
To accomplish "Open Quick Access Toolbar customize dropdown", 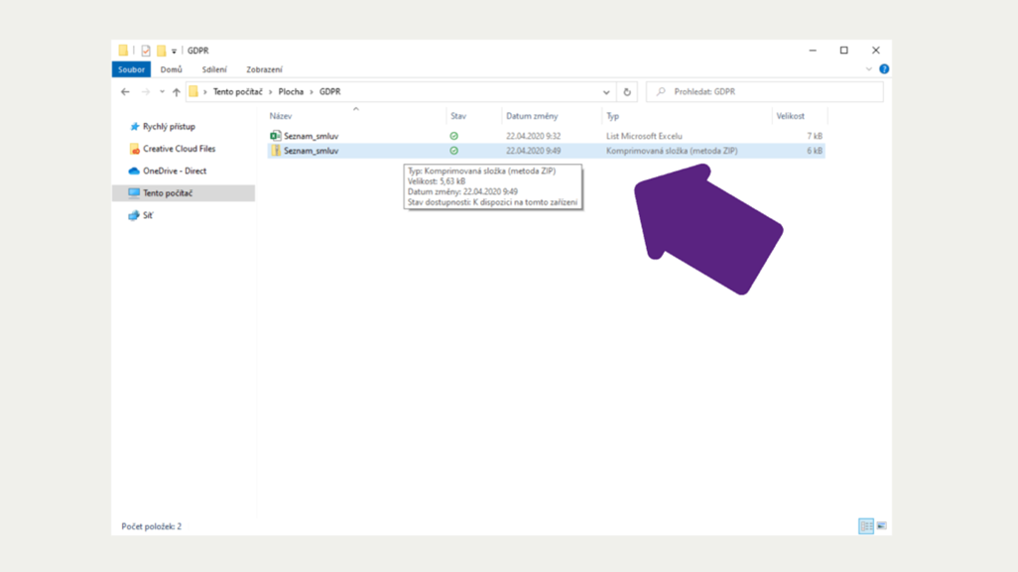I will pos(174,52).
